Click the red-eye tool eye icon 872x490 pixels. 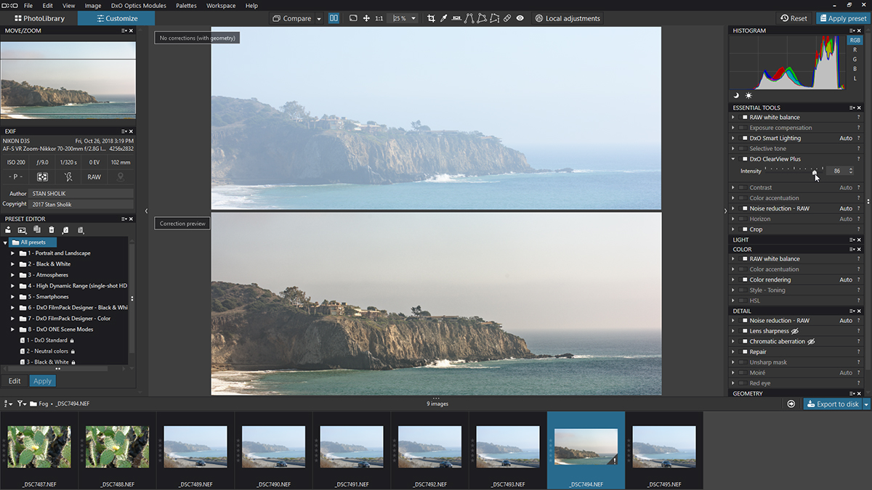520,18
